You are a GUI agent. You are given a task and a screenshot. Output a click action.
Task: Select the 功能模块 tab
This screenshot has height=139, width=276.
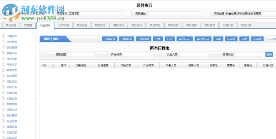tap(45, 25)
